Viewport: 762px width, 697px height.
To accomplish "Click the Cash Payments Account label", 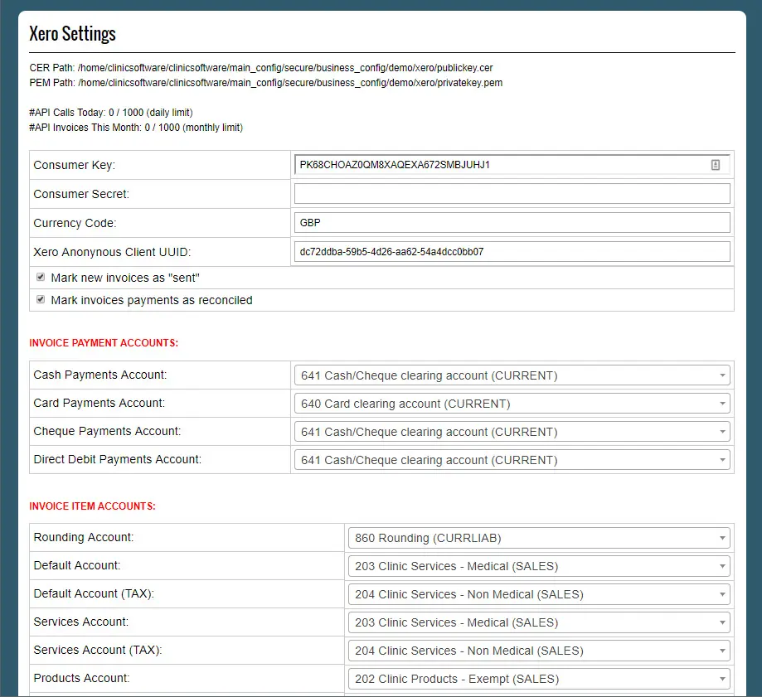I will click(x=100, y=375).
